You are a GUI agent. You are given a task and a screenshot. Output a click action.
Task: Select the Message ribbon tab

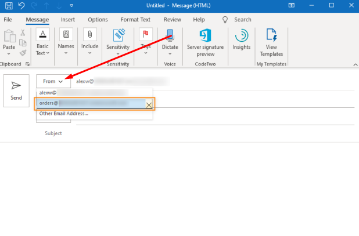pos(37,20)
